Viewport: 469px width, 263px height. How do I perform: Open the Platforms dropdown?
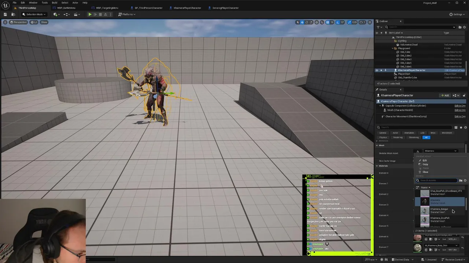coord(127,14)
